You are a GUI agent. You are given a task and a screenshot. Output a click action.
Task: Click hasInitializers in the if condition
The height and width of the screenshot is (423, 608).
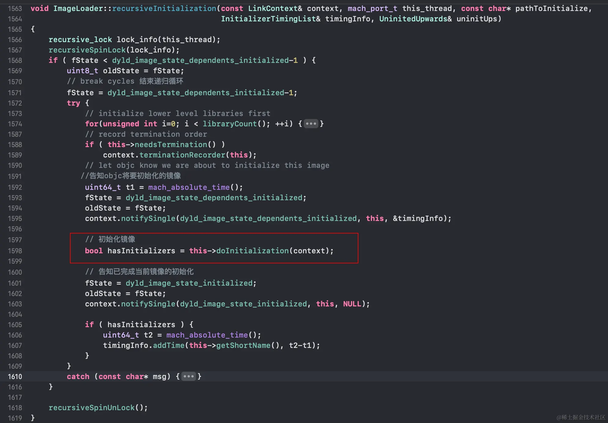pyautogui.click(x=141, y=325)
